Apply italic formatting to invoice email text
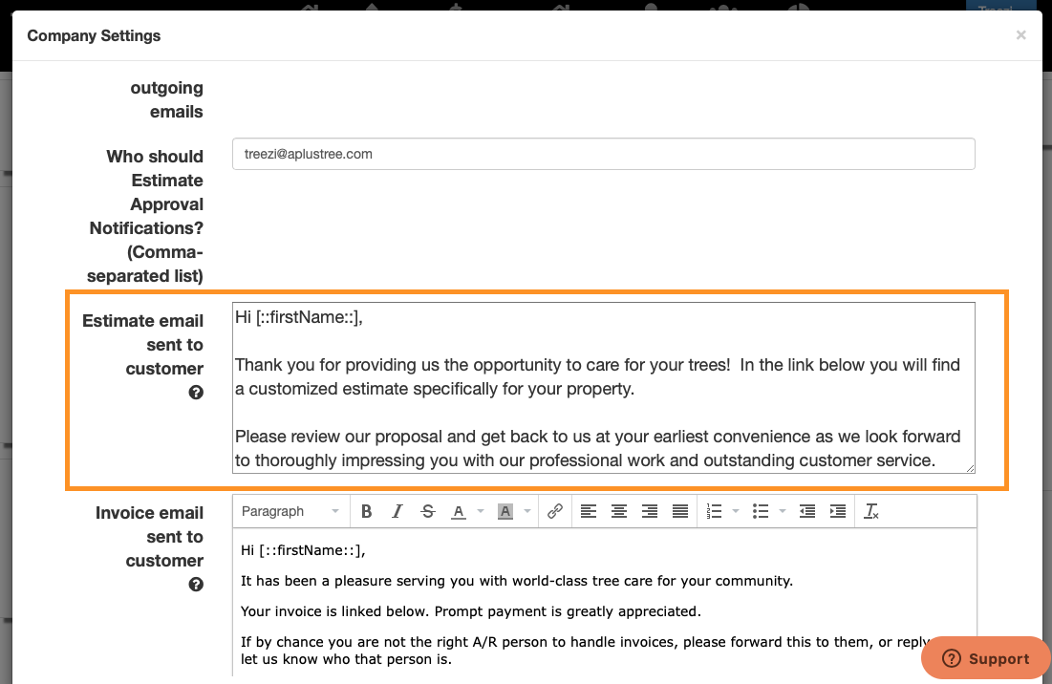The image size is (1052, 684). tap(397, 511)
